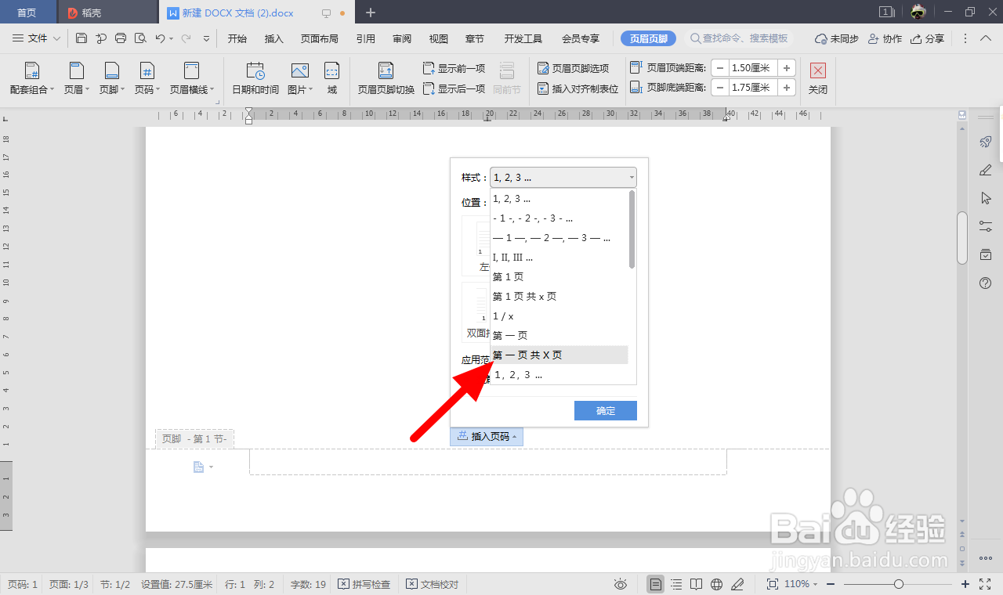Click the selection cursor icon in right sidebar
Image resolution: width=1003 pixels, height=595 pixels.
[986, 198]
